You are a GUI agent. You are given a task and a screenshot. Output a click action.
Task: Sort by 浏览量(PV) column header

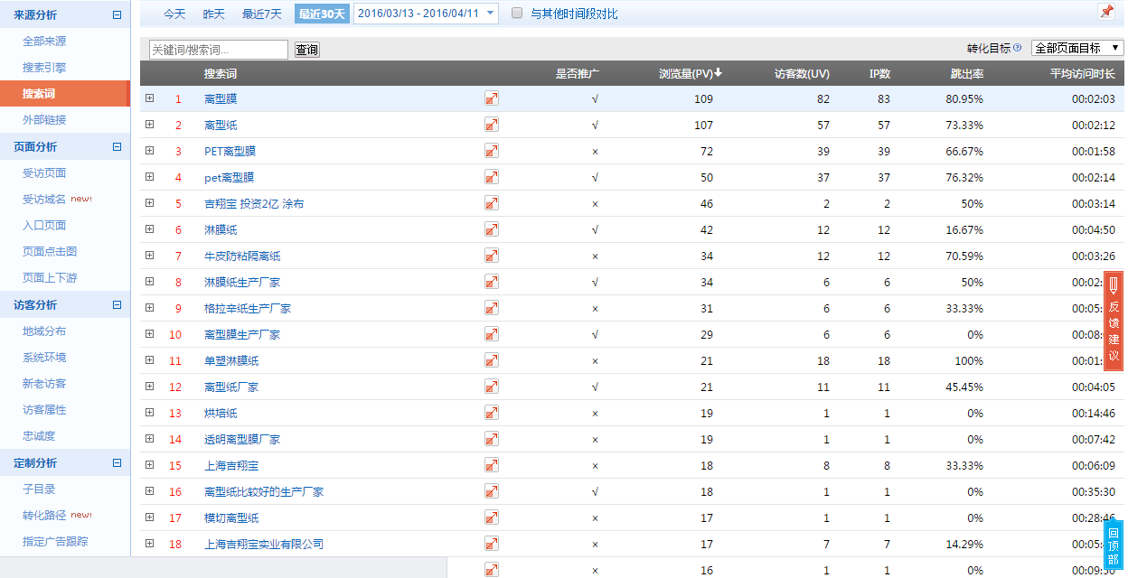pyautogui.click(x=690, y=73)
